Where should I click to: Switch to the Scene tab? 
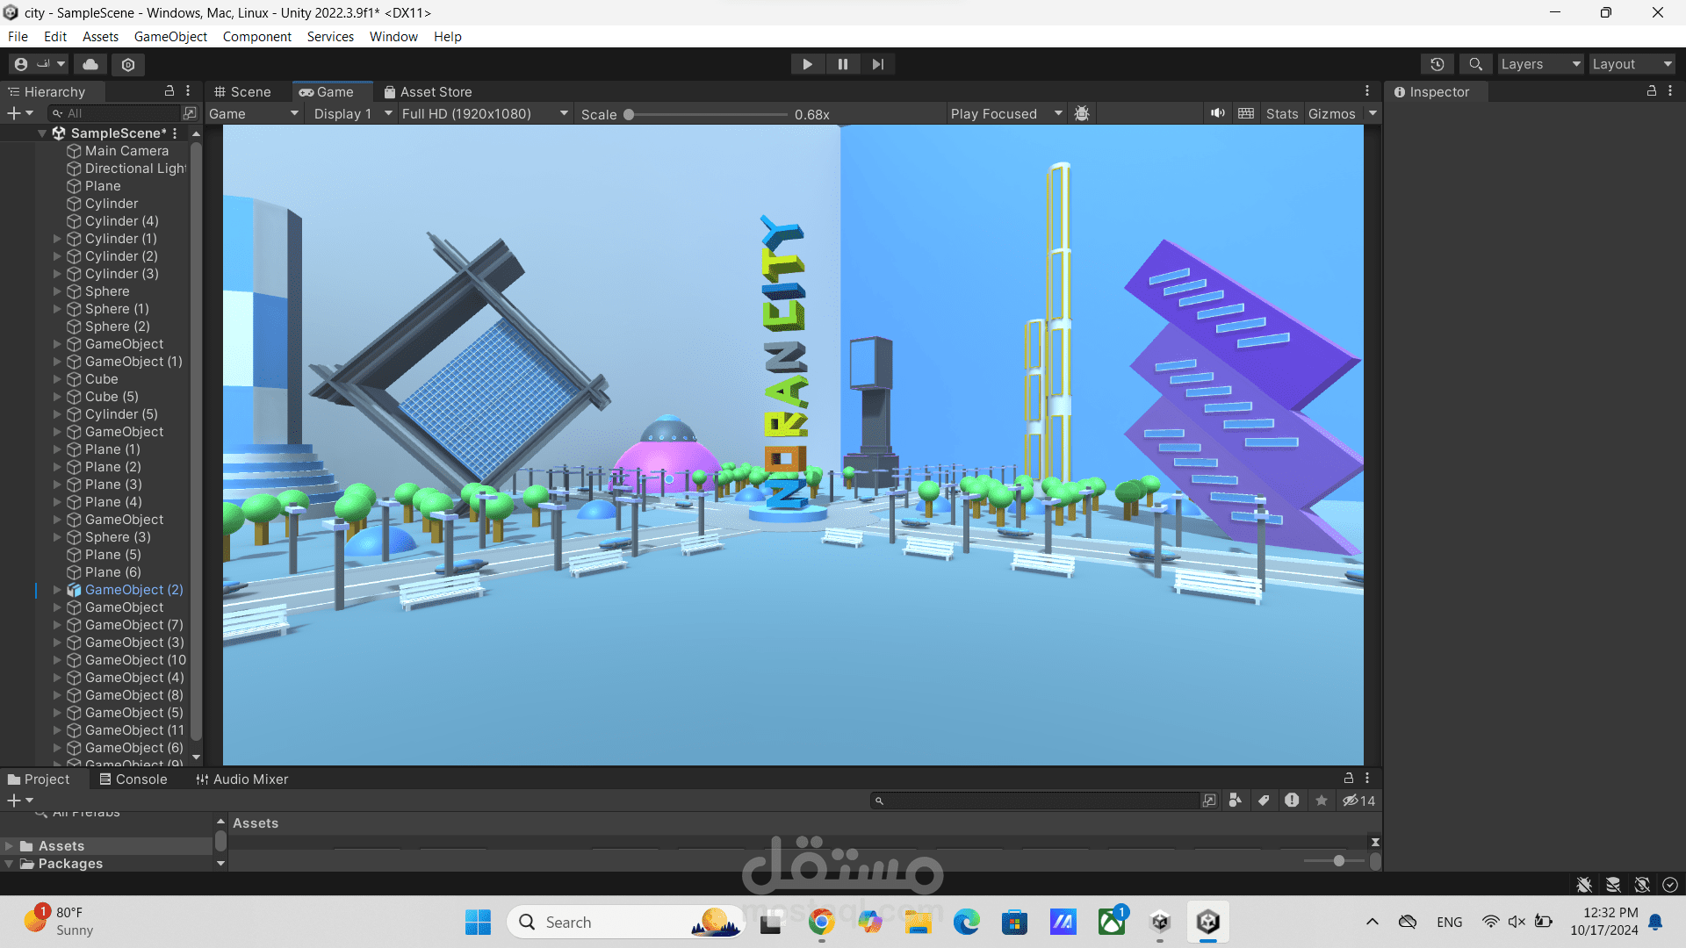242,92
